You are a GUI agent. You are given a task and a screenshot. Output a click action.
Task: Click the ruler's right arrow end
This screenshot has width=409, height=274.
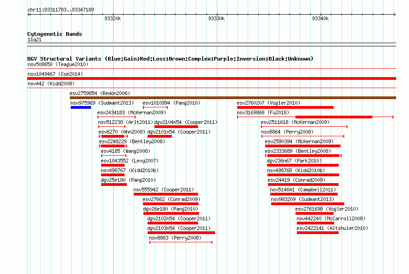(x=395, y=15)
